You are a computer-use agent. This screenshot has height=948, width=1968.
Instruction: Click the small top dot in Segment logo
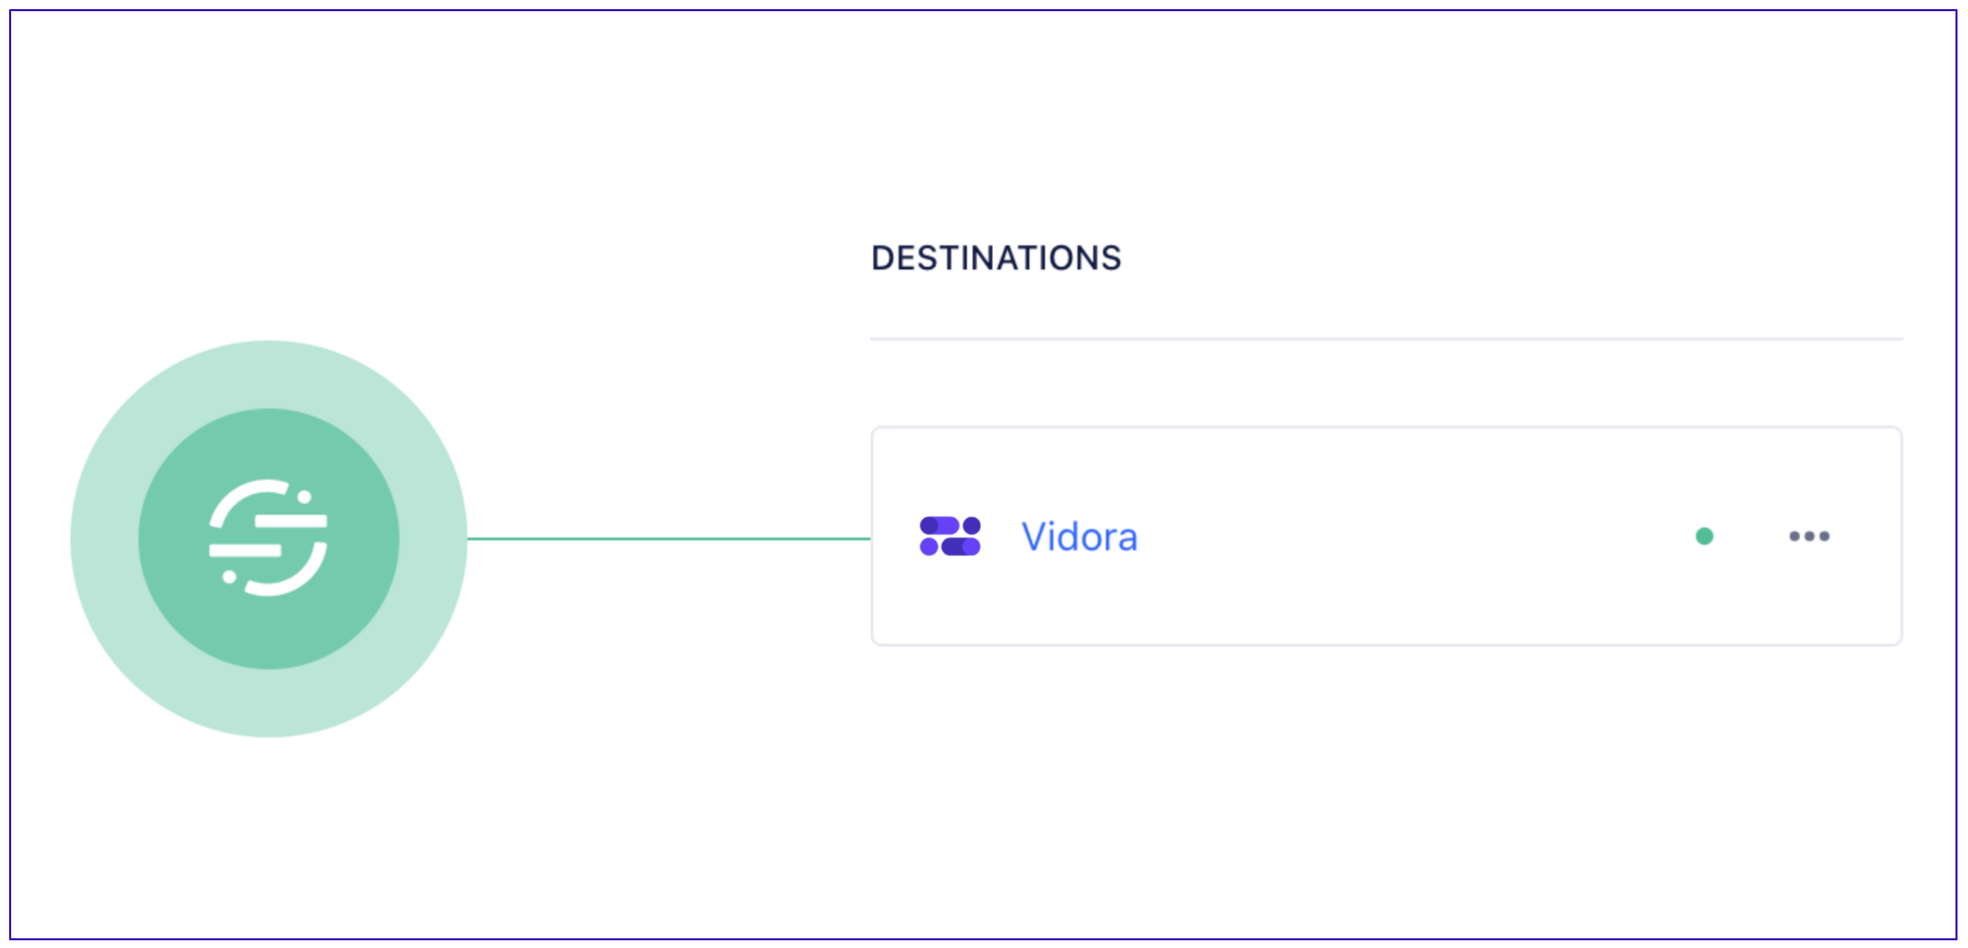[304, 496]
